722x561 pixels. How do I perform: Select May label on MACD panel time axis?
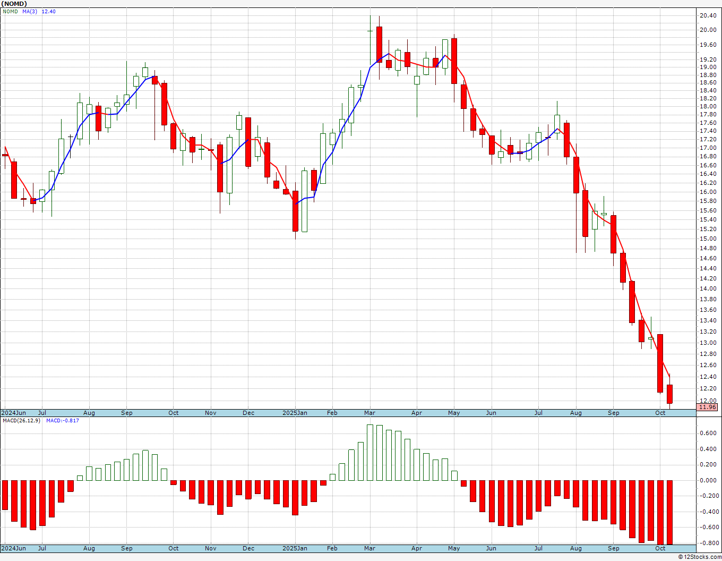point(454,548)
